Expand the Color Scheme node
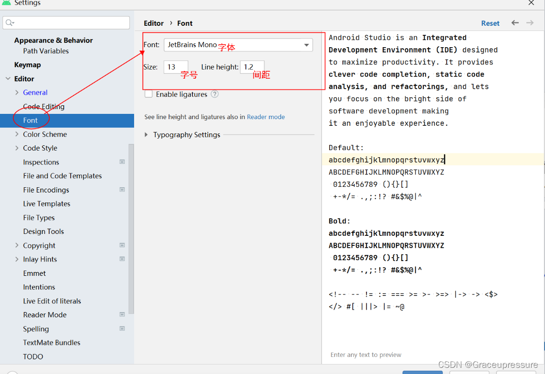Image resolution: width=545 pixels, height=374 pixels. [17, 134]
